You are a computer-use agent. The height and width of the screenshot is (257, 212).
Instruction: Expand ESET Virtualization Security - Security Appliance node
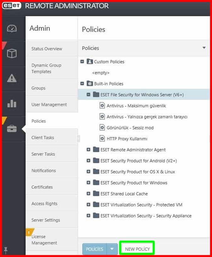pos(89,216)
